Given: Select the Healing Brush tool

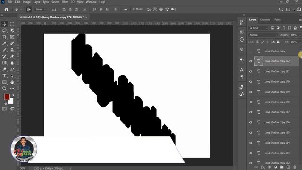Looking at the screenshot, I should [x=12, y=43].
